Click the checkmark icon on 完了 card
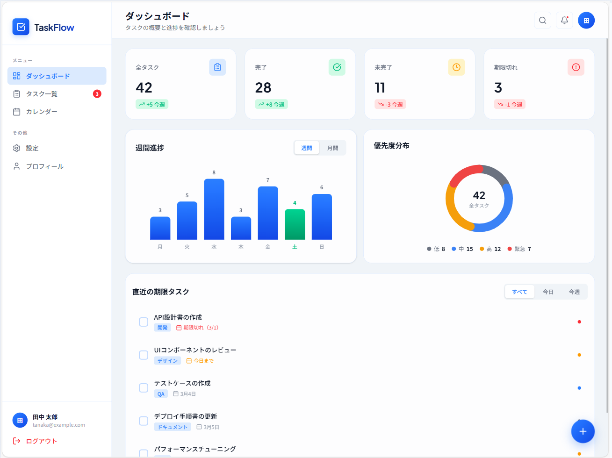This screenshot has height=458, width=612. tap(337, 67)
